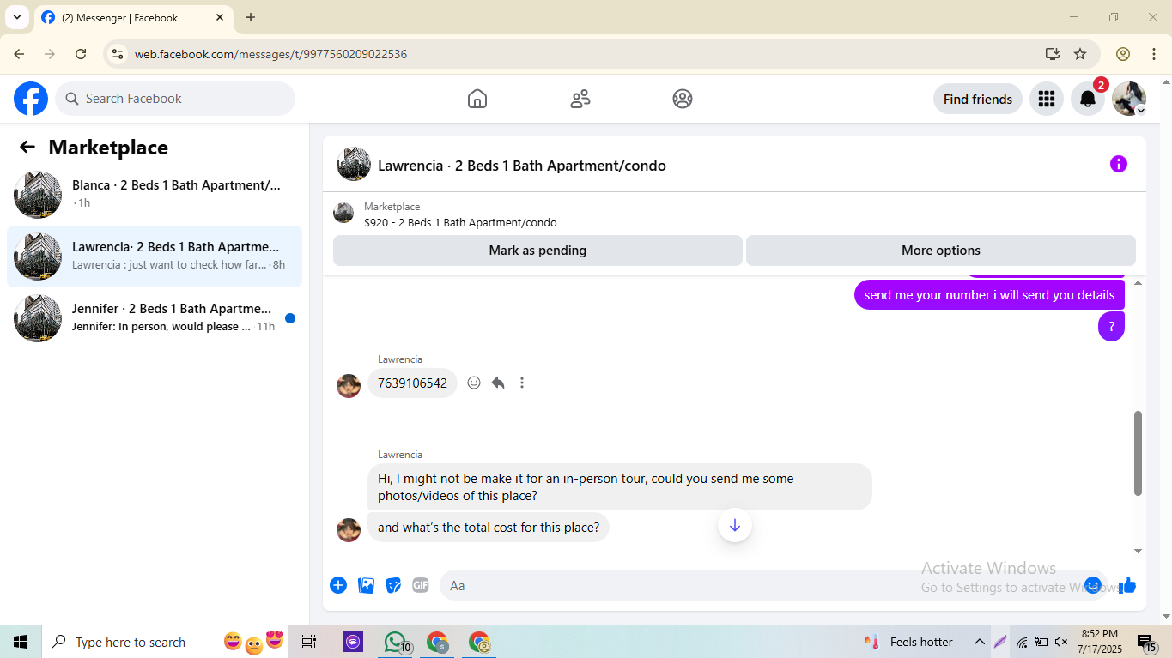Click the Feels hotter weather widget
This screenshot has height=658, width=1172.
908,642
